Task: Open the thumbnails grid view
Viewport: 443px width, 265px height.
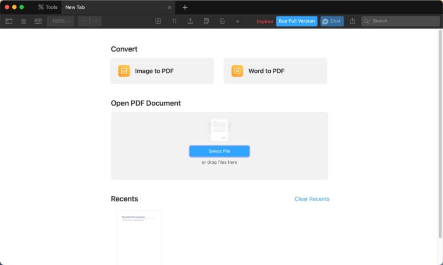Action: pyautogui.click(x=23, y=21)
